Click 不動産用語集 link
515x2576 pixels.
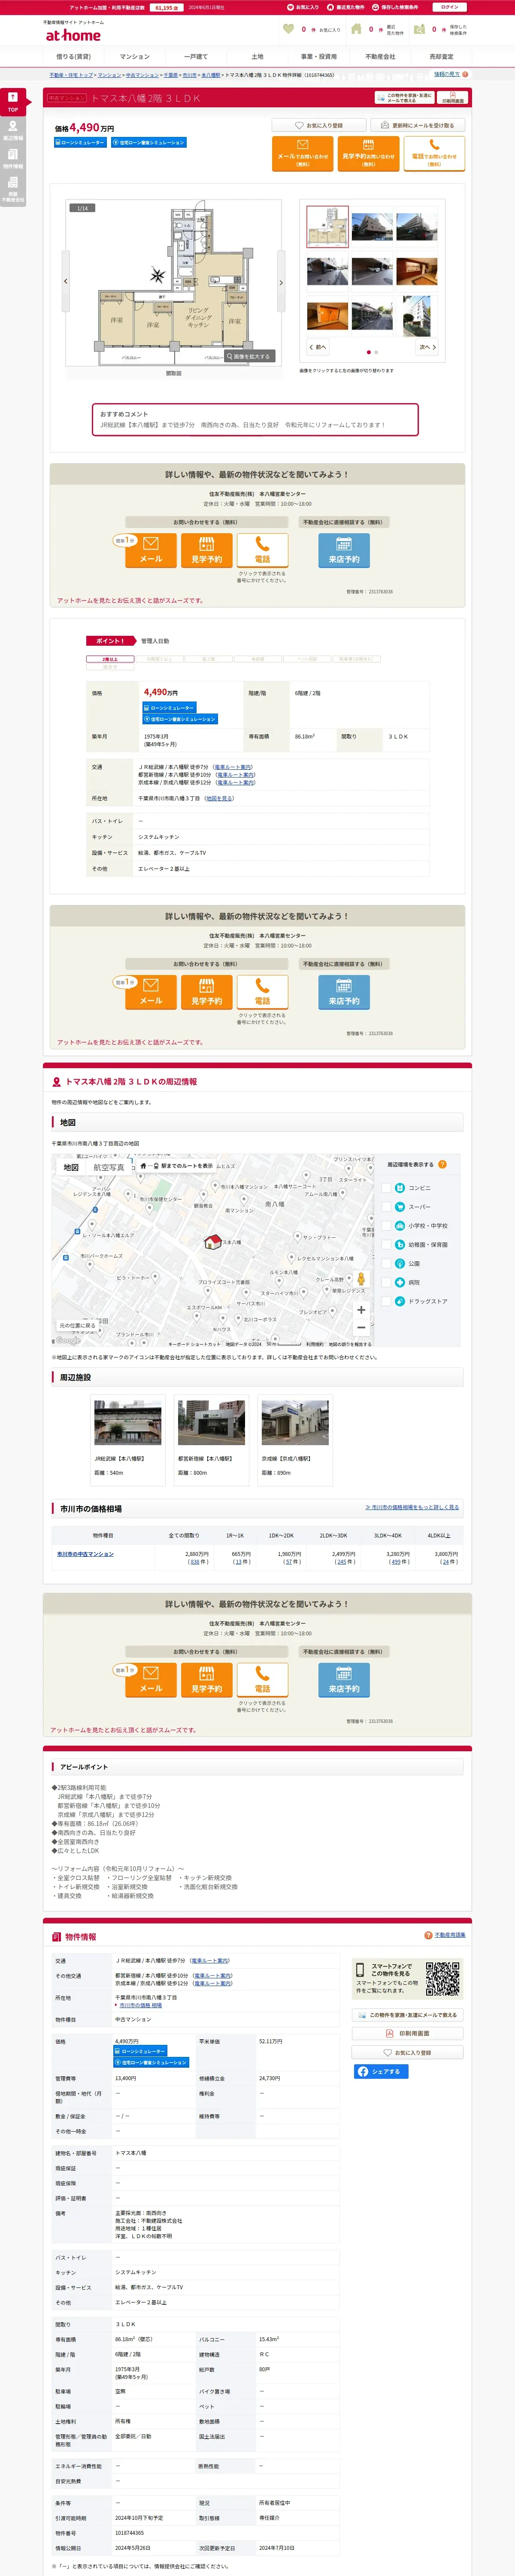(450, 1935)
